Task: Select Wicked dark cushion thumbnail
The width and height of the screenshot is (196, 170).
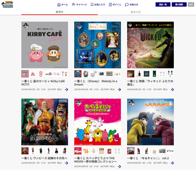Action: click(146, 74)
